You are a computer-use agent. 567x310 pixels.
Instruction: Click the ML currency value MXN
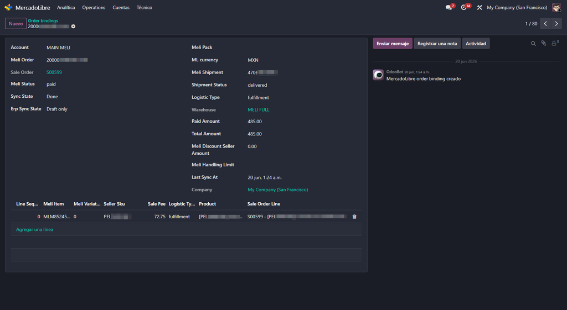252,60
